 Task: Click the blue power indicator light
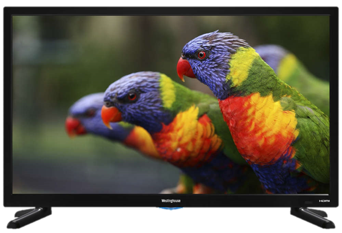[x=170, y=208]
